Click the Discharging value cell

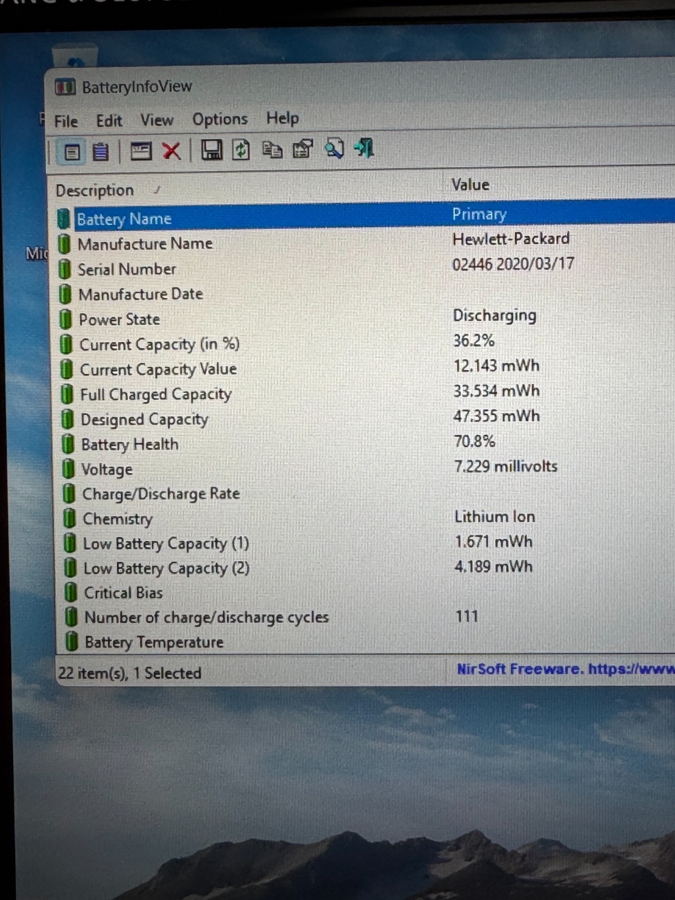pos(494,316)
